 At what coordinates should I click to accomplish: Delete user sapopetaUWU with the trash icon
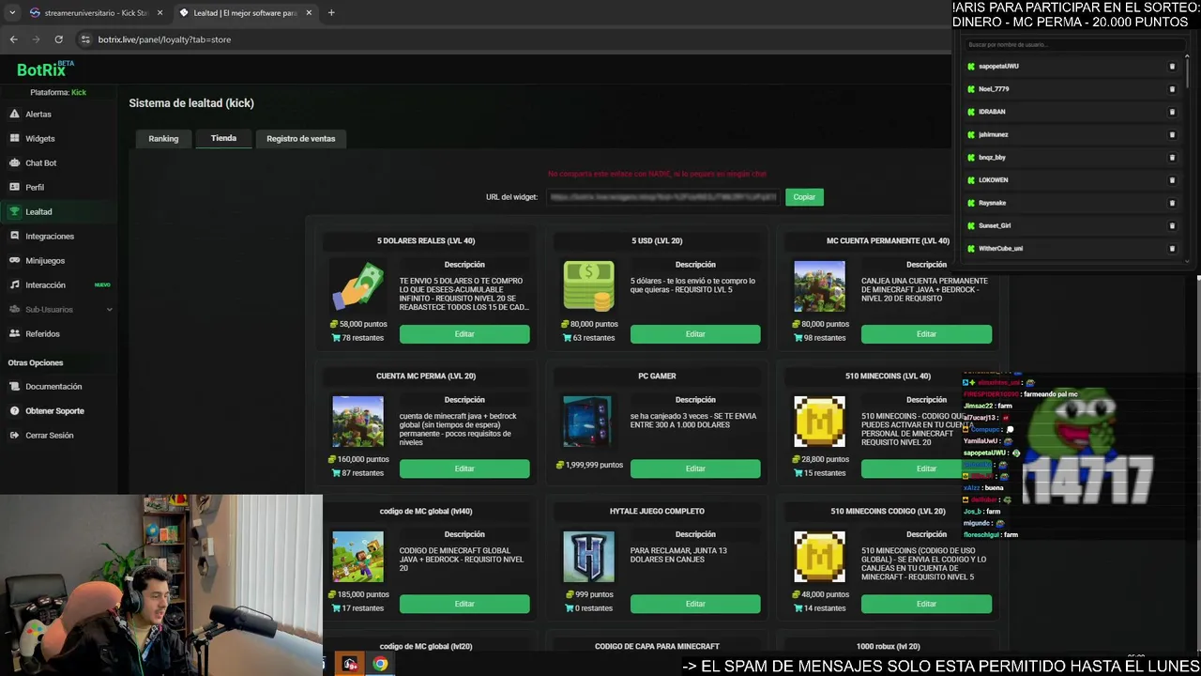[1172, 67]
